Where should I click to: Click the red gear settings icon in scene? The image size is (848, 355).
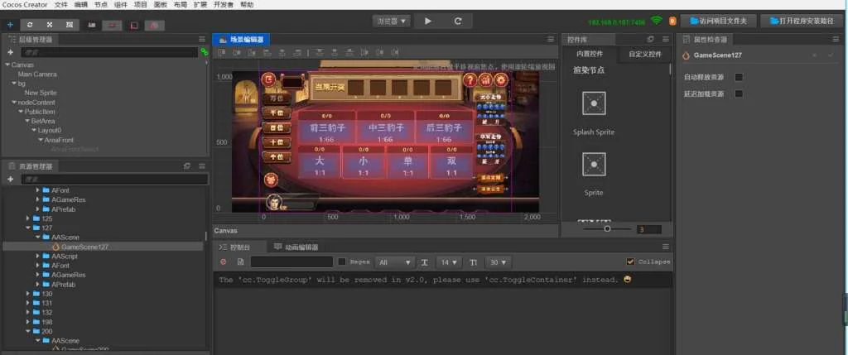point(501,80)
